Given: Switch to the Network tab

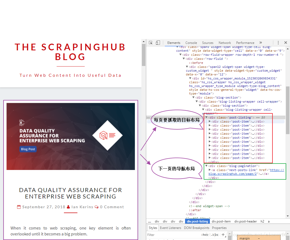Looking at the screenshot, I should 225,43.
